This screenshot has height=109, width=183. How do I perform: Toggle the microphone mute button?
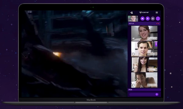coord(148,18)
